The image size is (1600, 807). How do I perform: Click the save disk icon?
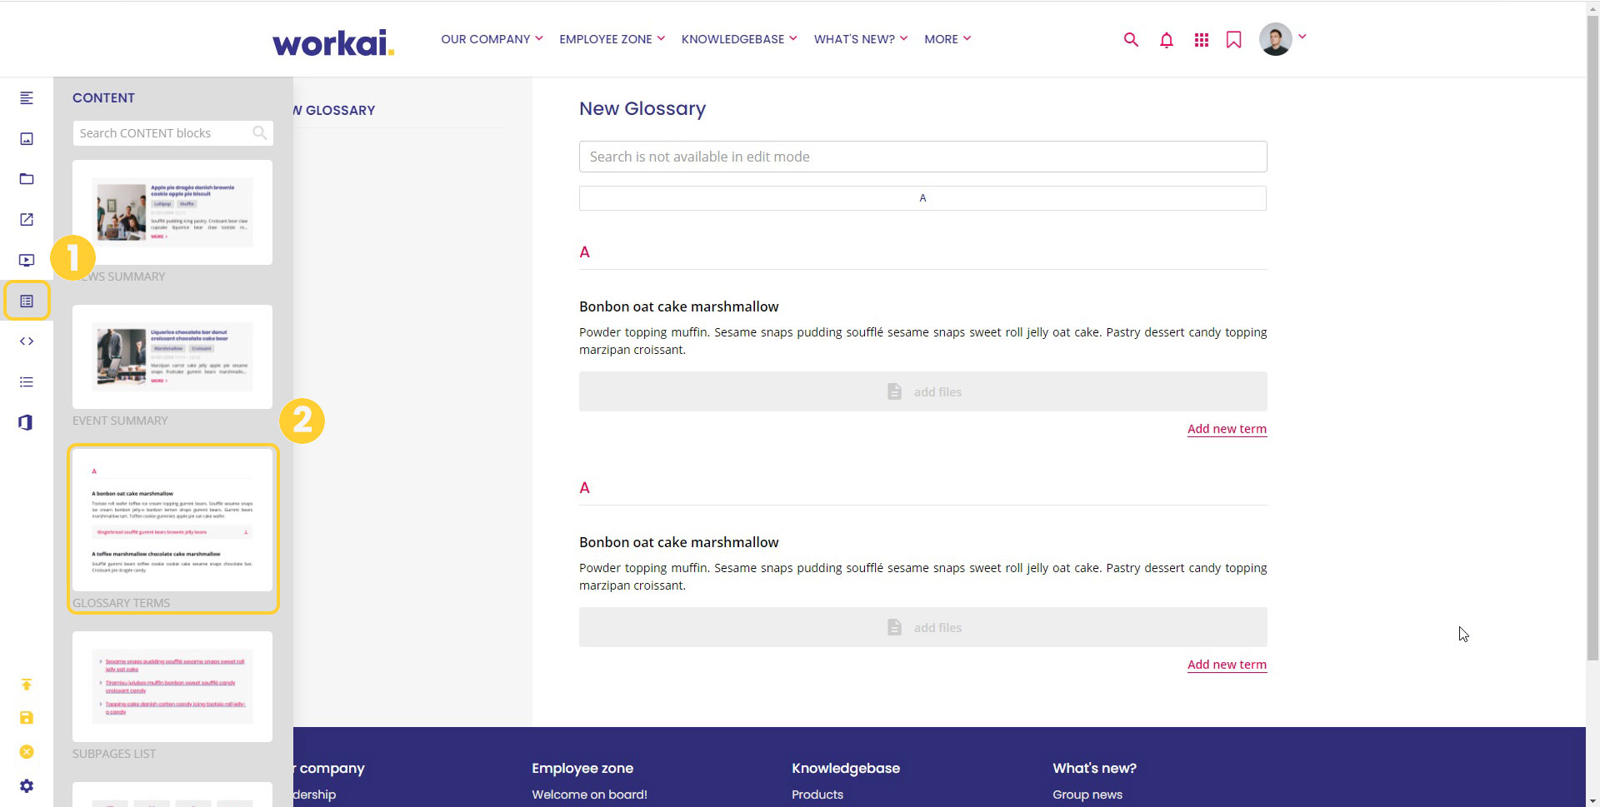27,718
